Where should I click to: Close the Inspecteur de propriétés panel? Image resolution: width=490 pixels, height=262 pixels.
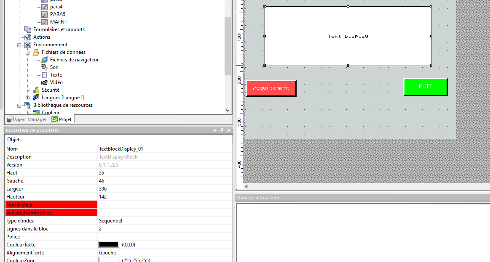tap(229, 130)
